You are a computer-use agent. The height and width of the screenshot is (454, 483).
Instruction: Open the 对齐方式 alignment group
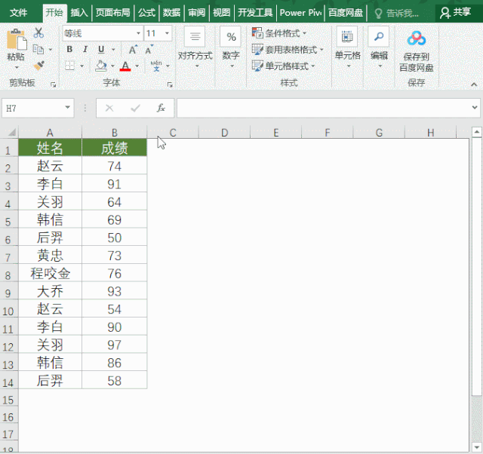pyautogui.click(x=195, y=48)
